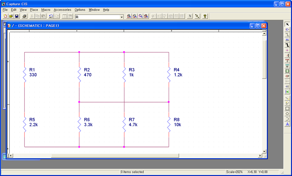Select the 3.3k value text of R6

click(x=88, y=125)
